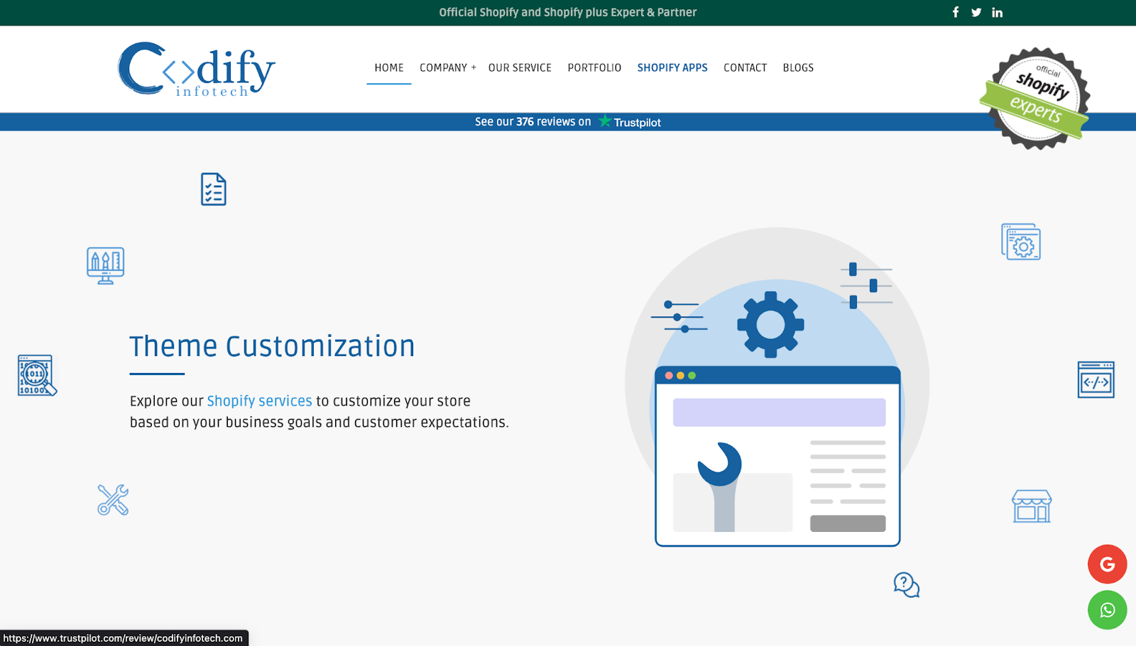Image resolution: width=1136 pixels, height=646 pixels.
Task: Open the LinkedIn icon
Action: click(998, 12)
